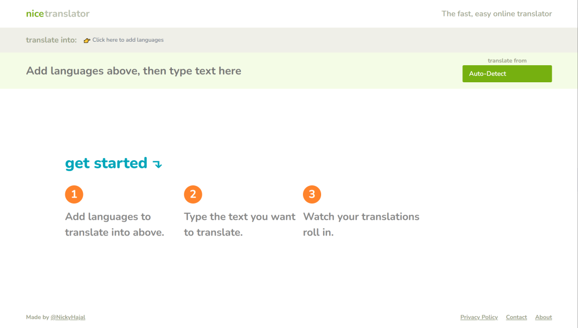Click the 'get started' heading
578x328 pixels.
[106, 163]
